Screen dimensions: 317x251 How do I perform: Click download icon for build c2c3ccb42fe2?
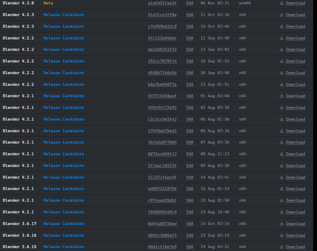[282, 119]
